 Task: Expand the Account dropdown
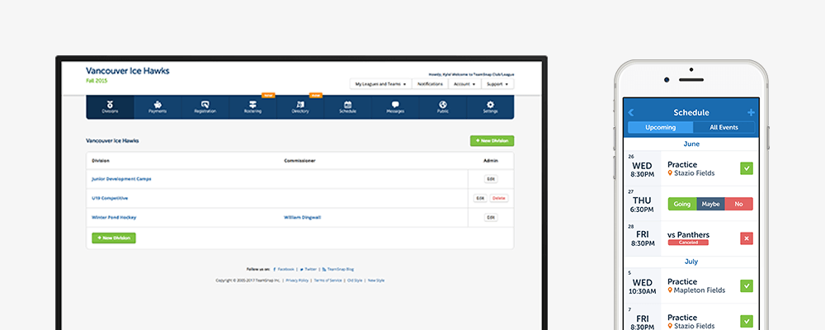pos(464,83)
